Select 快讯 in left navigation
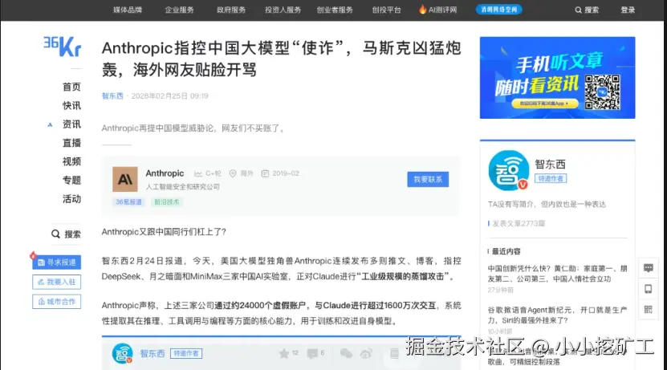Screen dimensions: 667x370 [71, 105]
